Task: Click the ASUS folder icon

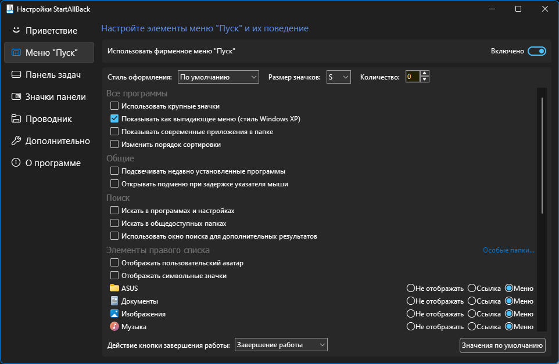Action: pyautogui.click(x=114, y=288)
